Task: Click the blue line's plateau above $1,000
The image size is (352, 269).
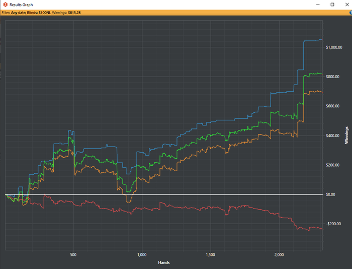Action: pyautogui.click(x=312, y=41)
